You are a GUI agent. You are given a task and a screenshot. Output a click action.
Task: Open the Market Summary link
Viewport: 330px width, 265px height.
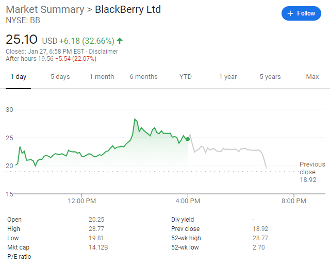click(x=45, y=9)
